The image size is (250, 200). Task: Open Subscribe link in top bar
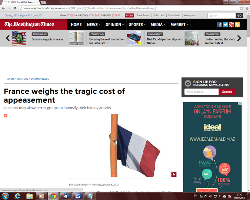point(159,15)
